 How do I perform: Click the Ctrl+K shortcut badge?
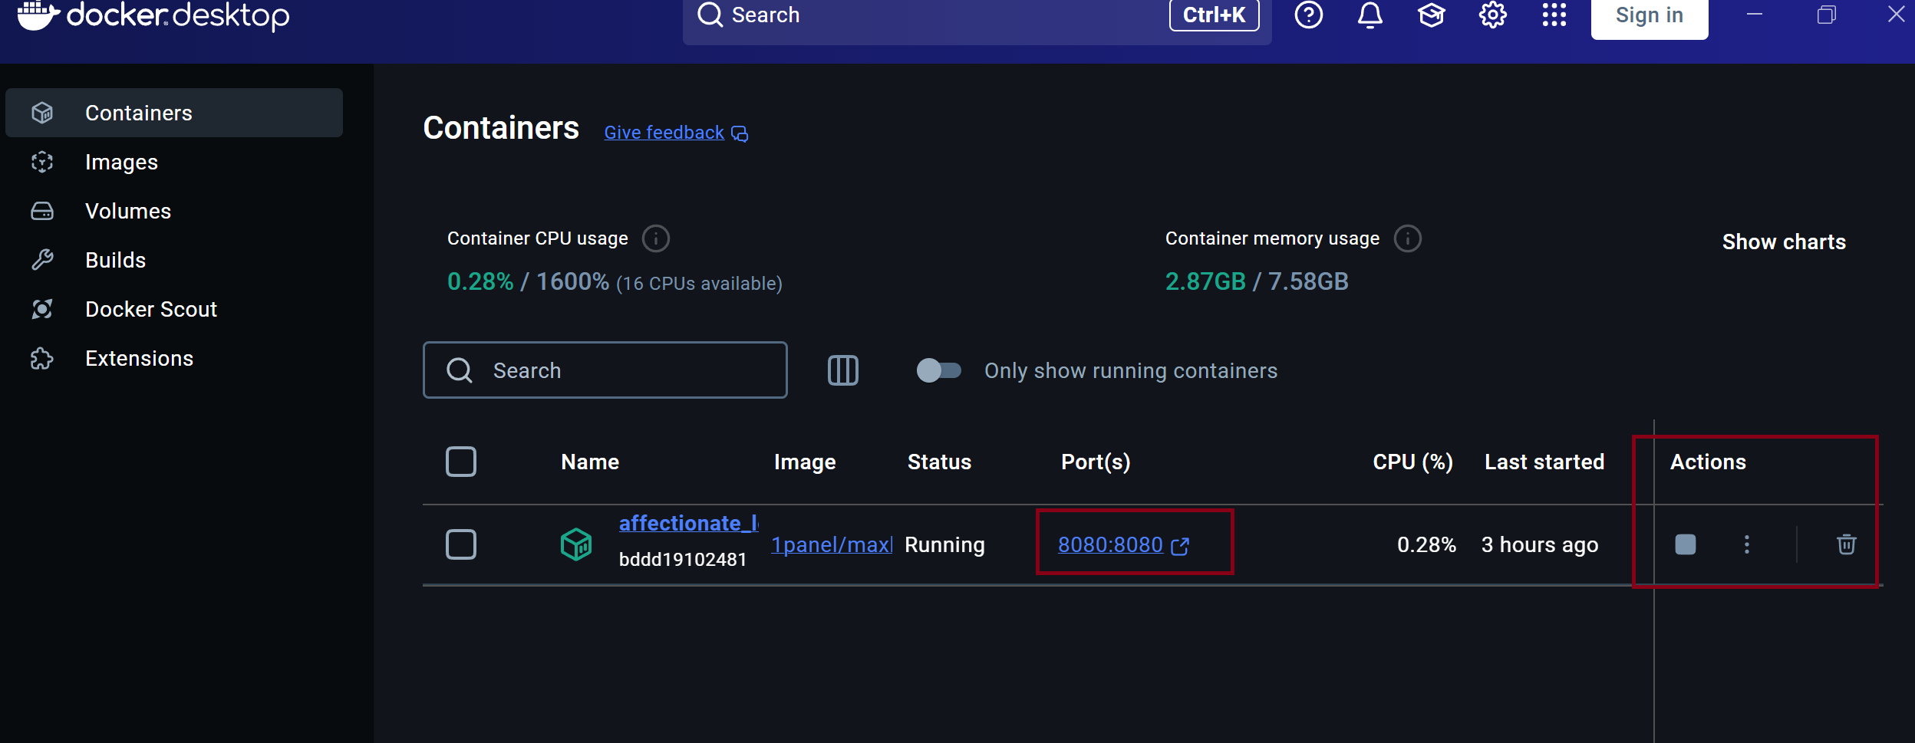click(x=1214, y=15)
